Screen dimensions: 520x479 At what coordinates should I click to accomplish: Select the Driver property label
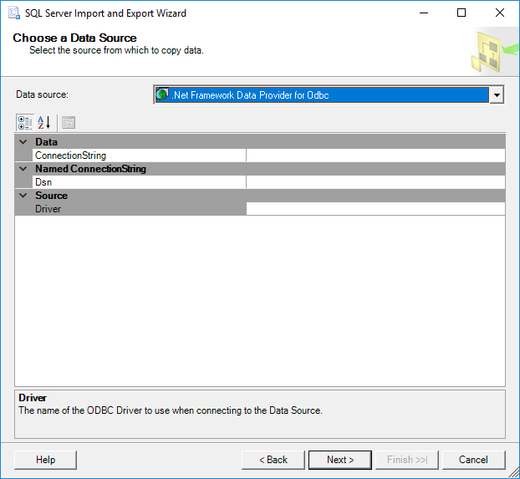click(x=48, y=209)
